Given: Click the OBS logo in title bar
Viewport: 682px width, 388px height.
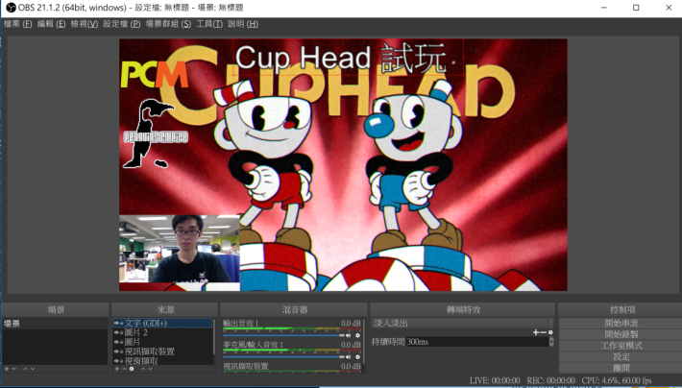Looking at the screenshot, I should point(11,8).
